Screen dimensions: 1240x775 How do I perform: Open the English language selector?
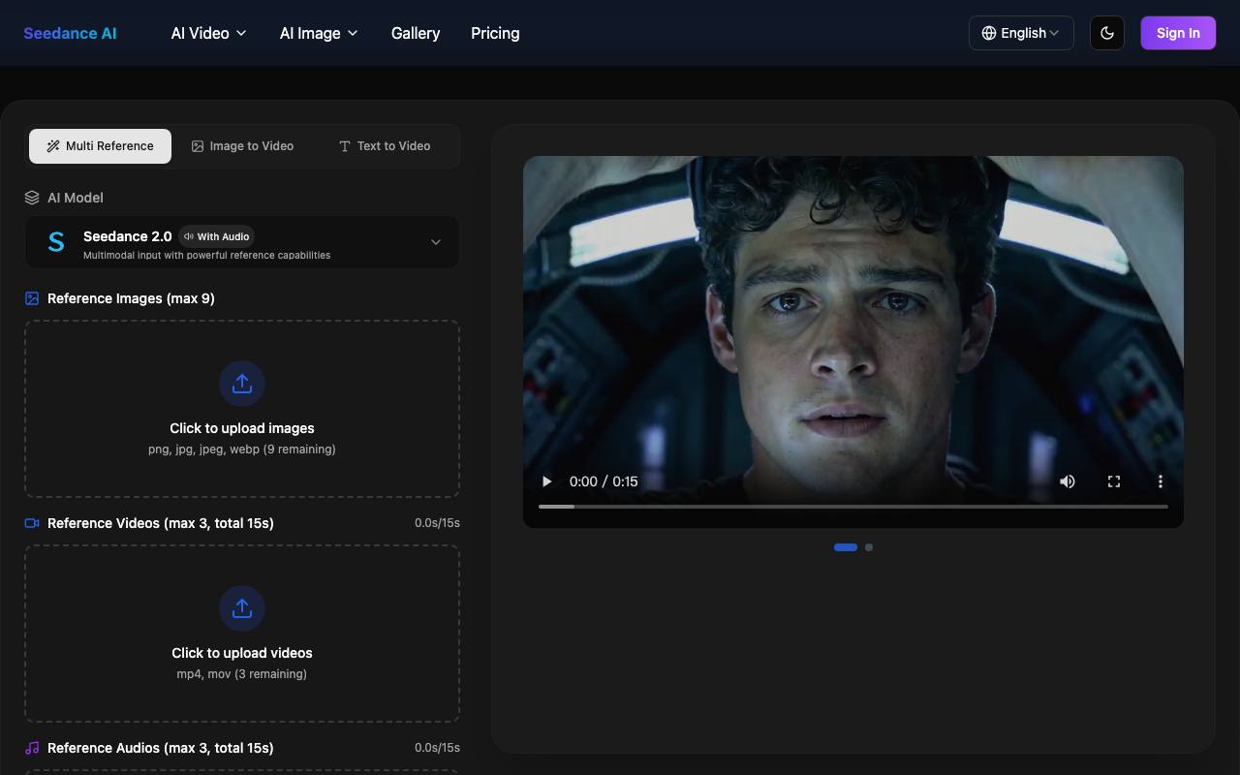point(1021,33)
